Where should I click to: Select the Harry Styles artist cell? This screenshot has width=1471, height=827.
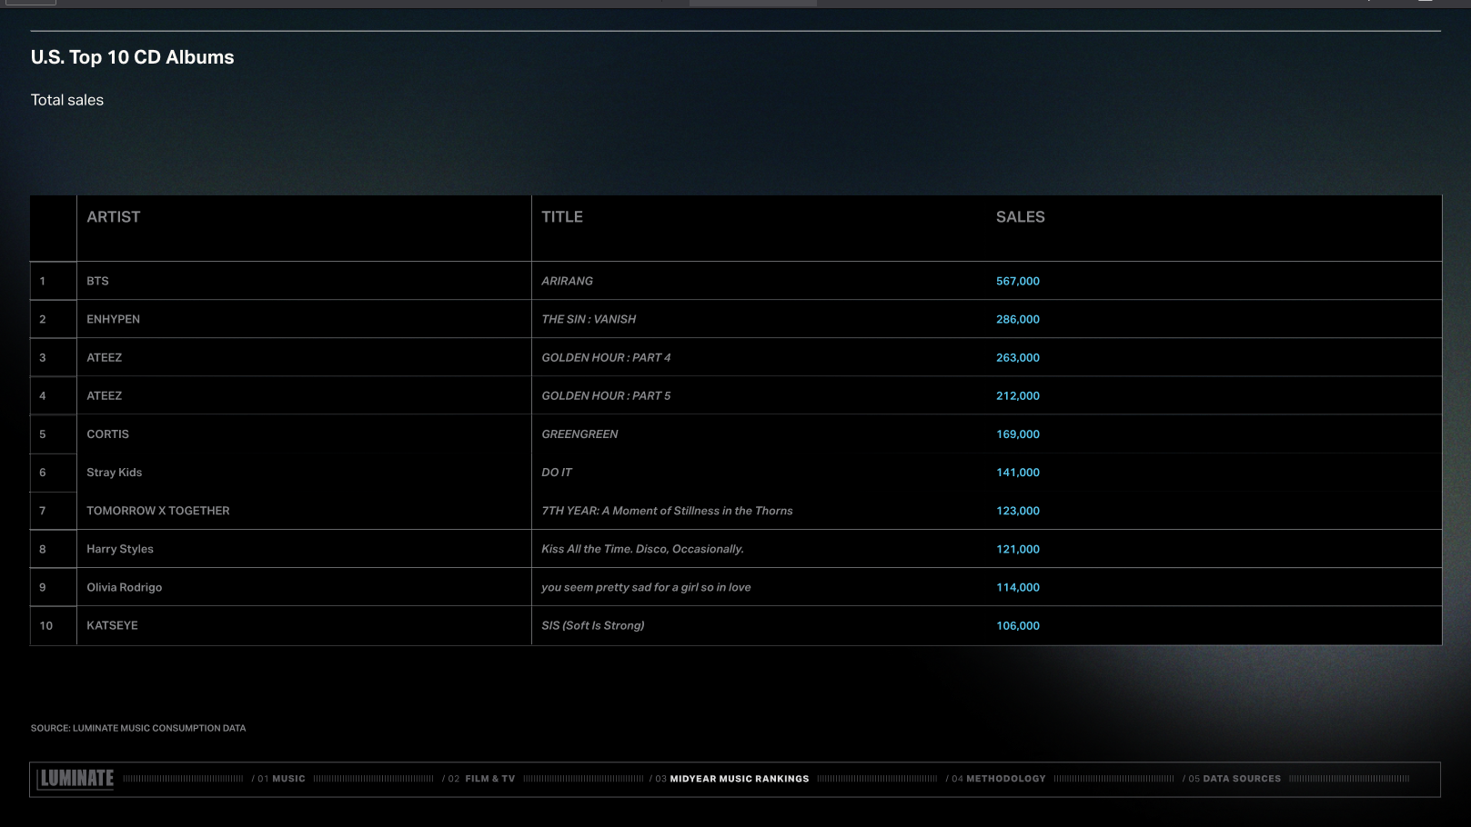pyautogui.click(x=120, y=549)
